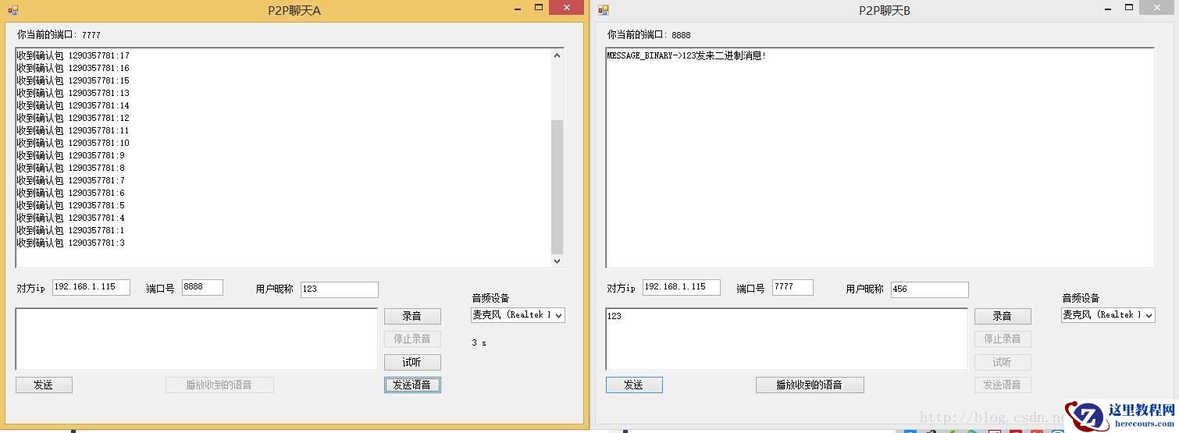Viewport: 1179px width, 433px height.
Task: Click 端口号 field showing 7777
Action: coord(793,287)
